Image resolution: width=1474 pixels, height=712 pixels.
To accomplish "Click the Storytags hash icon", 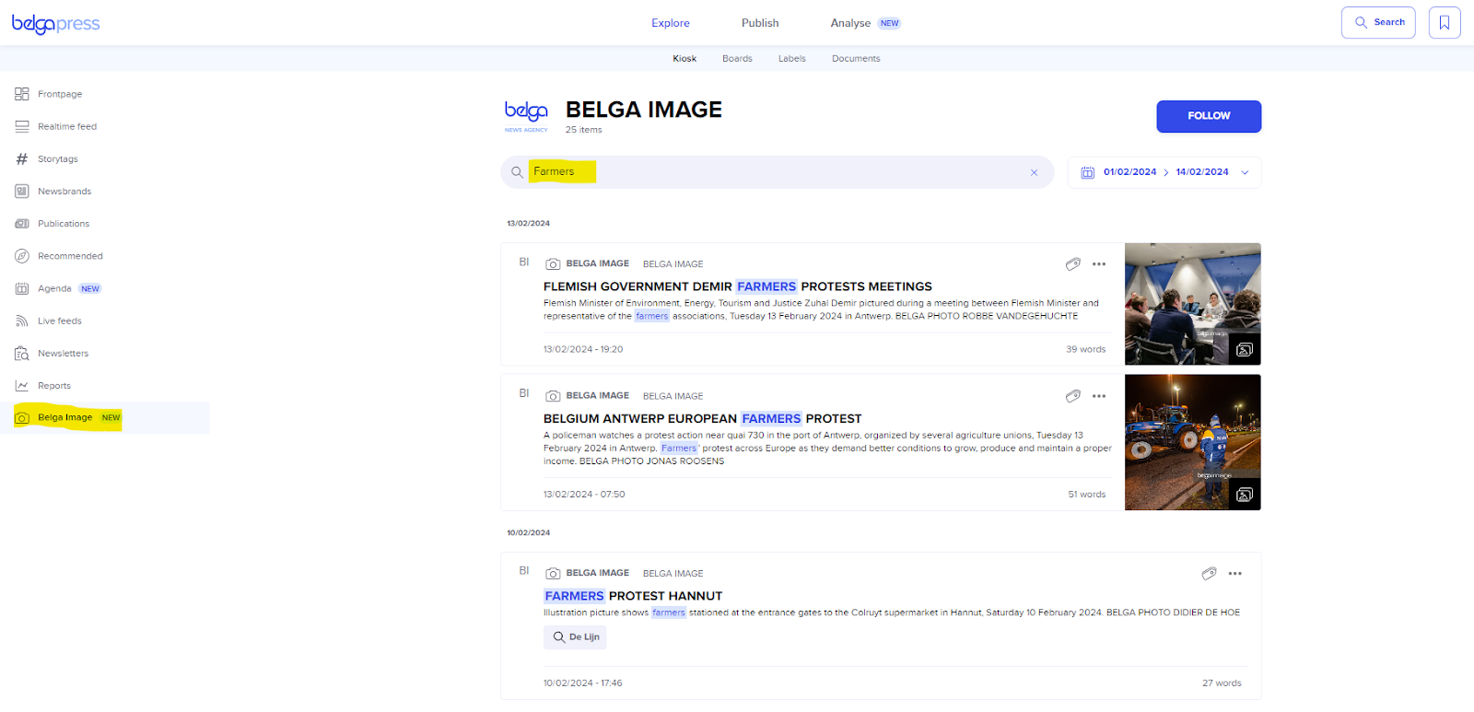I will click(x=22, y=158).
